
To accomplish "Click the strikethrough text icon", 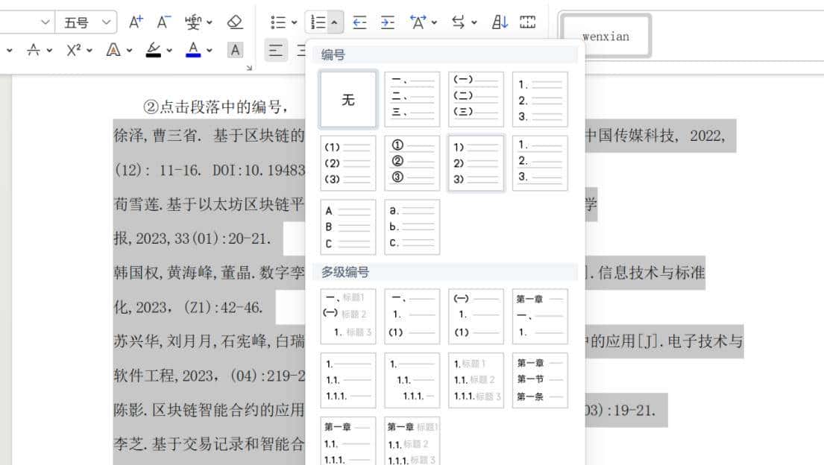I will (34, 50).
